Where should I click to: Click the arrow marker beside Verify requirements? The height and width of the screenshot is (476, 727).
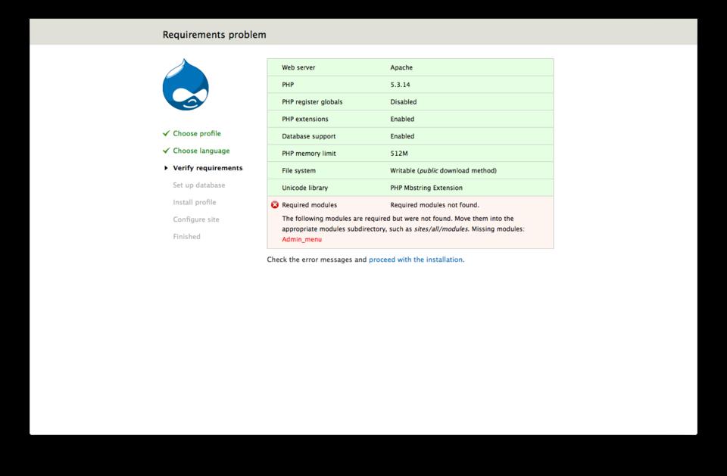click(x=166, y=168)
